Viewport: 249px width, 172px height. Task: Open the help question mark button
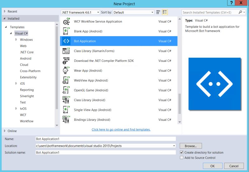point(231,3)
